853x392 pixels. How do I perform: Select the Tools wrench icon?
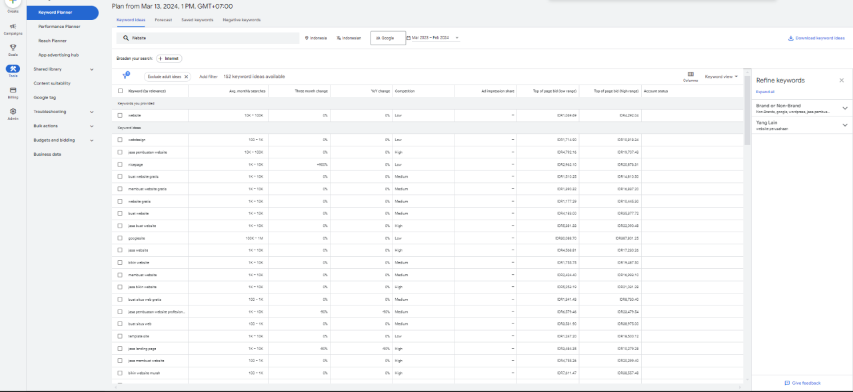tap(13, 69)
